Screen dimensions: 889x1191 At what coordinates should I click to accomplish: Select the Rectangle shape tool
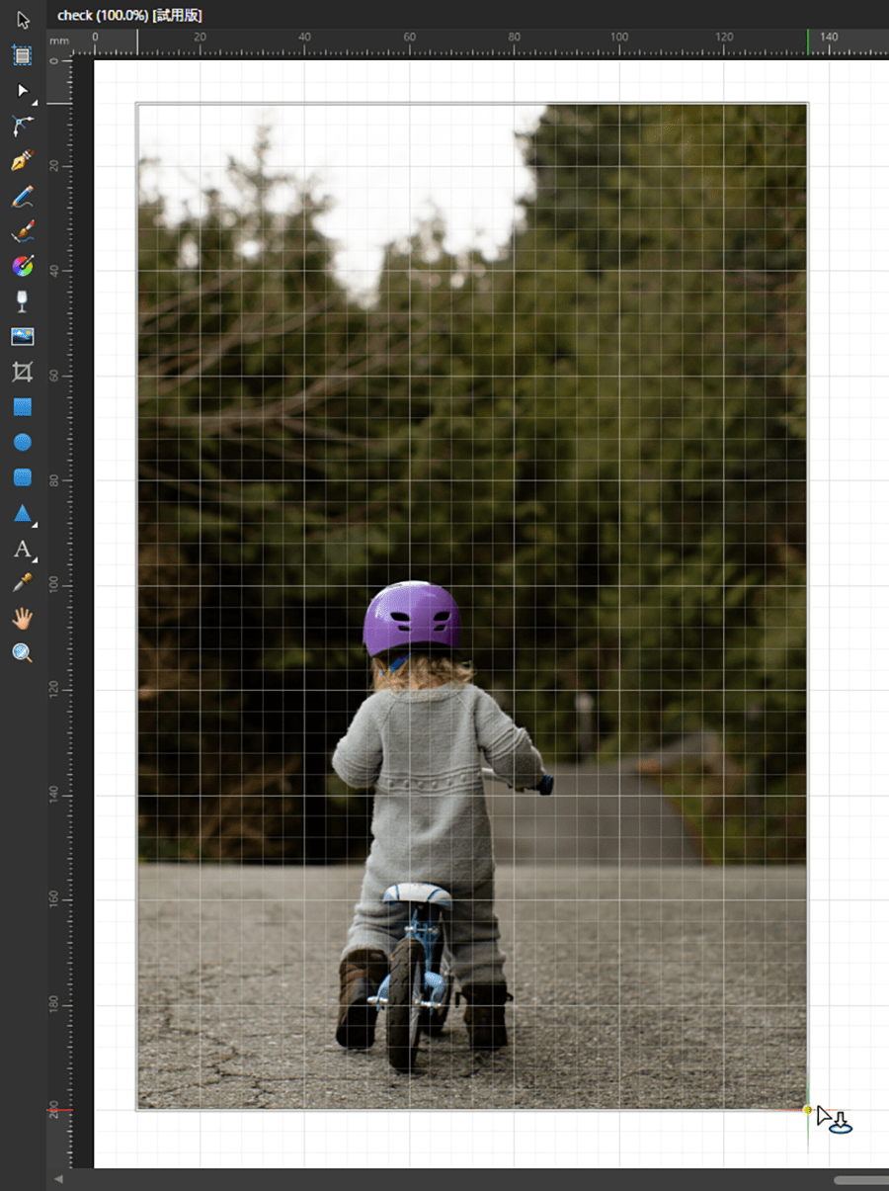23,406
